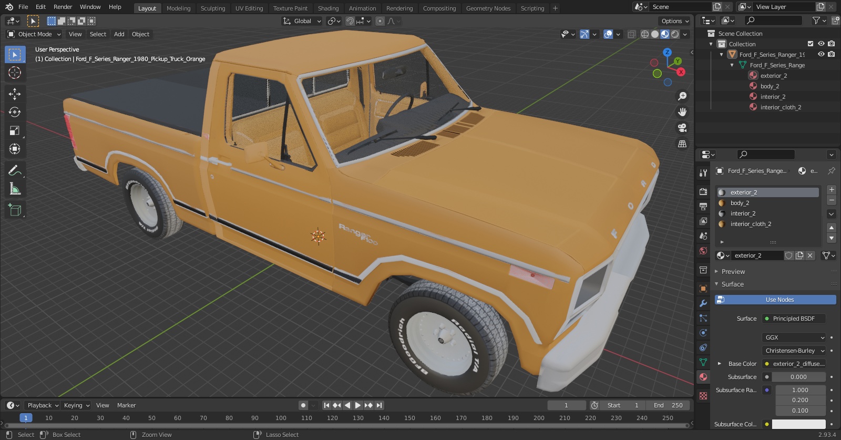Activate the Transform tool
The image size is (841, 440).
(15, 149)
